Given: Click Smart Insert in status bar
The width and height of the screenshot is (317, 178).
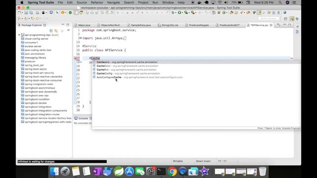Looking at the screenshot, I should point(203,161).
